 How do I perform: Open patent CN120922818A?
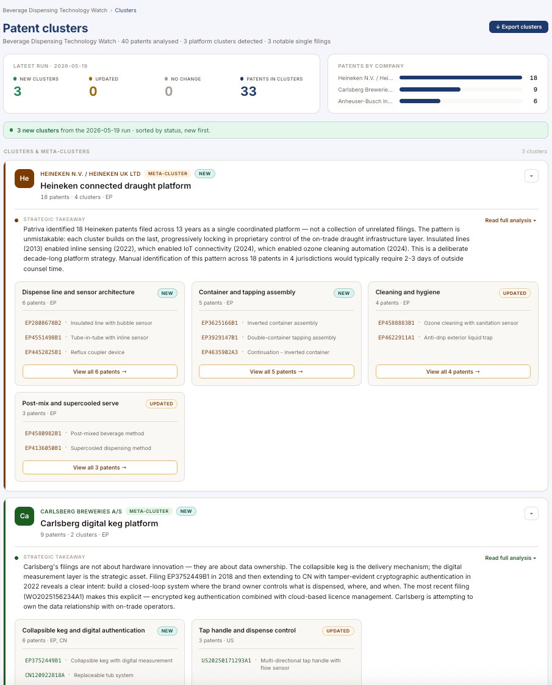(x=45, y=675)
